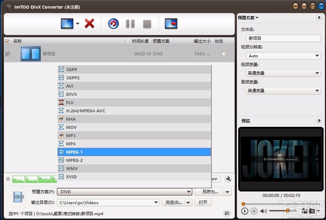Viewport: 326px width, 220px height.
Task: Toggle the select-all checkbox in list header
Action: (x=7, y=41)
